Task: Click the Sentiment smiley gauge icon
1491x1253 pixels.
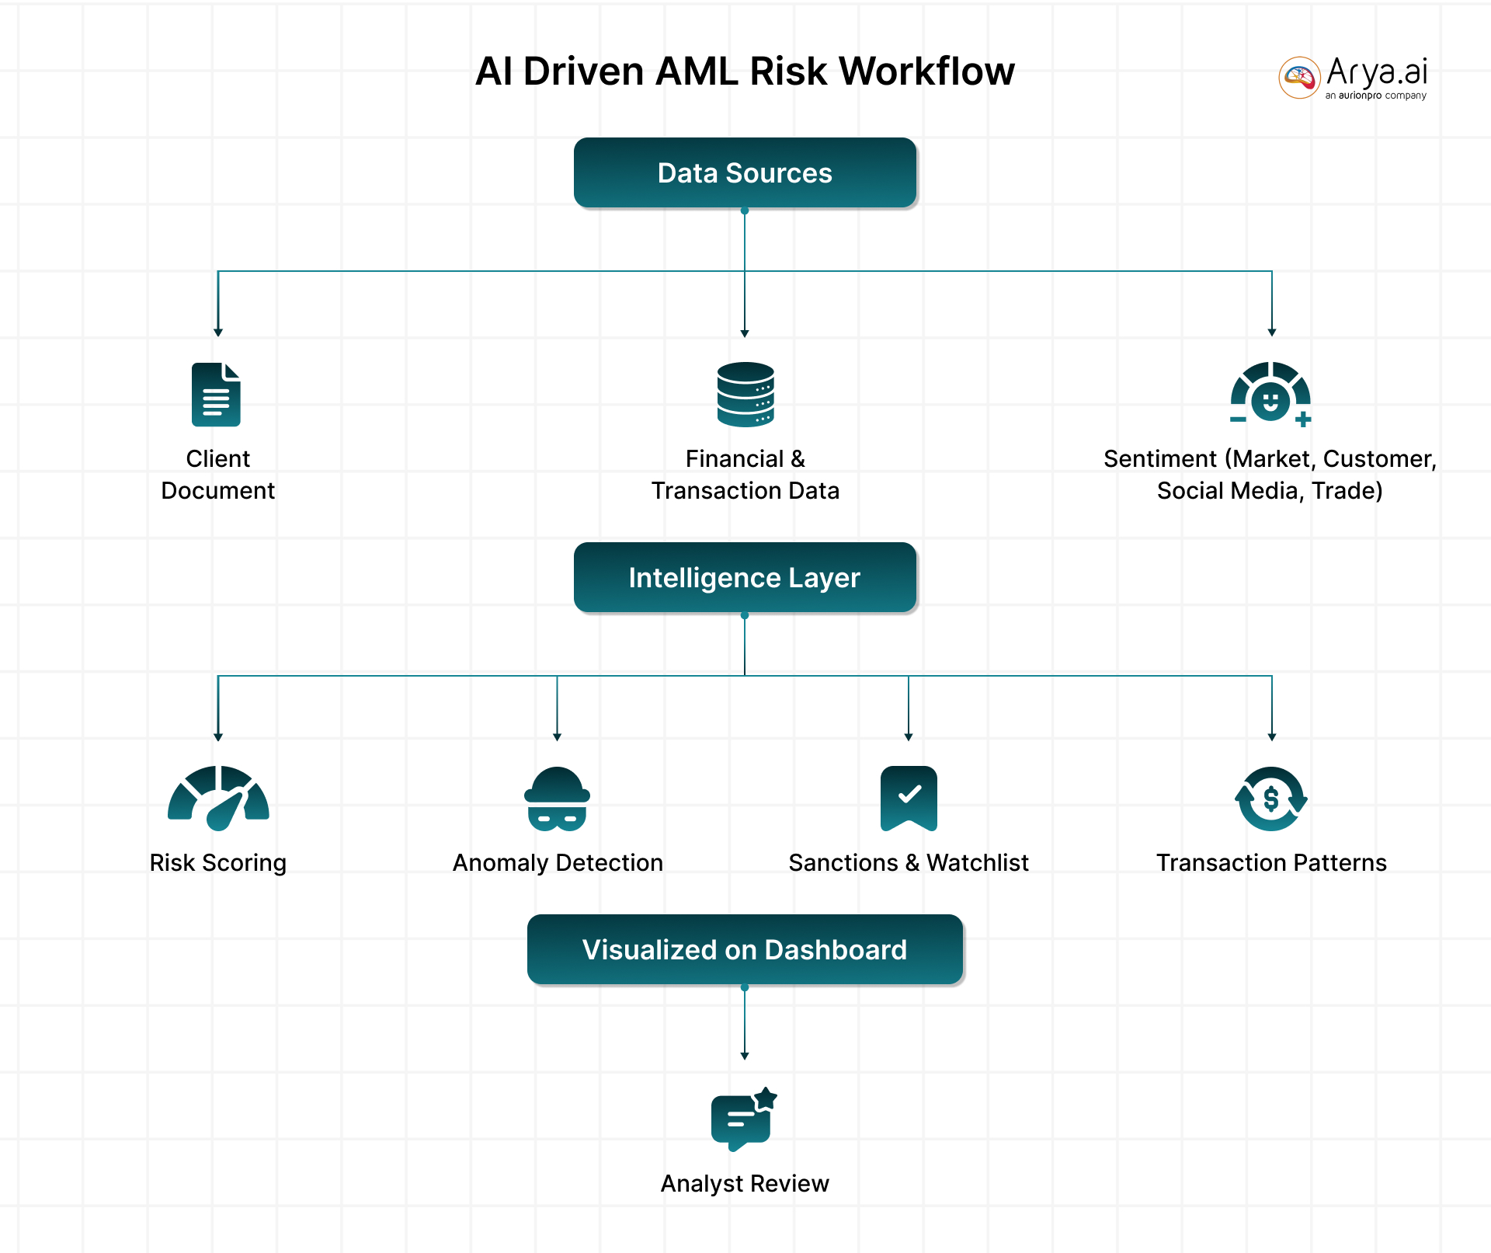Action: 1270,395
